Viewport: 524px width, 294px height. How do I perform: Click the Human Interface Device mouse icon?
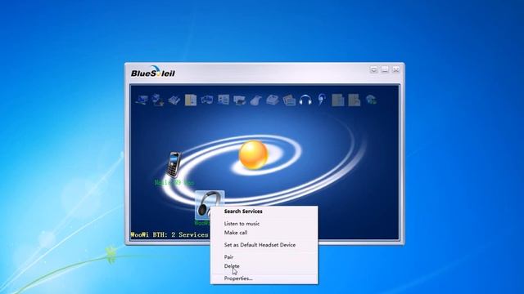pyautogui.click(x=255, y=100)
